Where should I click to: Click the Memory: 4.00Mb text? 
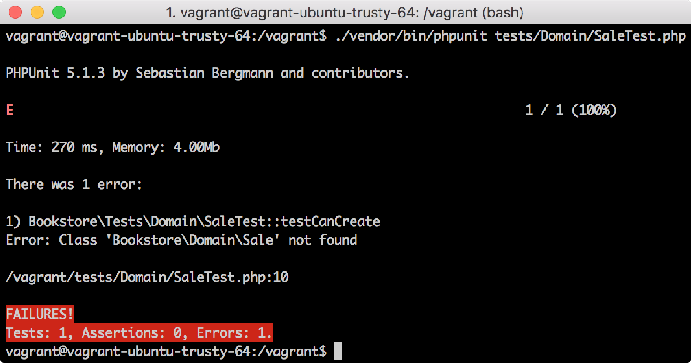(166, 147)
